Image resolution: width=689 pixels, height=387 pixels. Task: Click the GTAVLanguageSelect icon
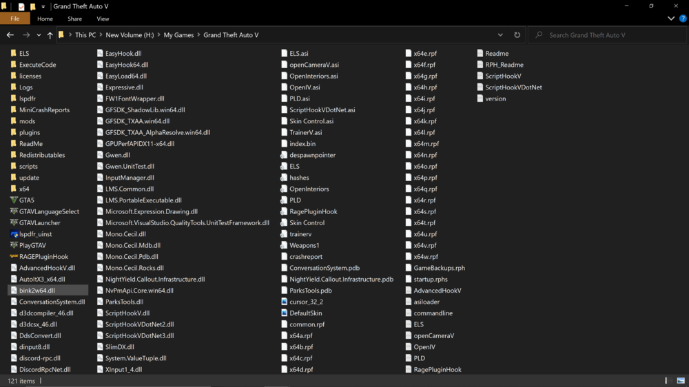pos(14,211)
